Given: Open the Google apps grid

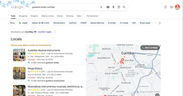Looking at the screenshot, I should pyautogui.click(x=171, y=7).
